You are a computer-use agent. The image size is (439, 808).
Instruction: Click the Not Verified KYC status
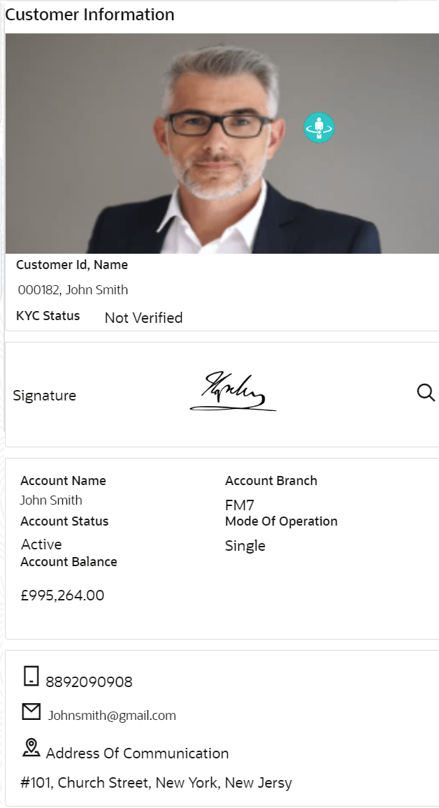click(x=143, y=318)
